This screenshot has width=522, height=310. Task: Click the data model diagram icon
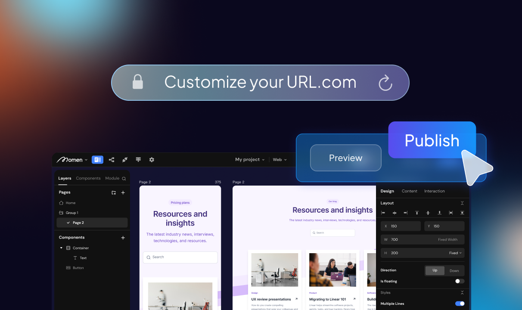pyautogui.click(x=112, y=160)
